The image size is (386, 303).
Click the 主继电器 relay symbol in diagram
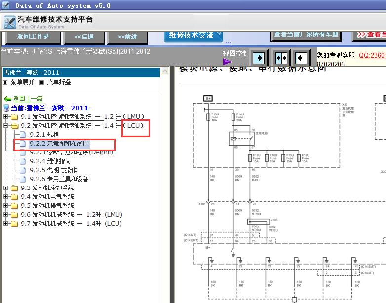[241, 139]
